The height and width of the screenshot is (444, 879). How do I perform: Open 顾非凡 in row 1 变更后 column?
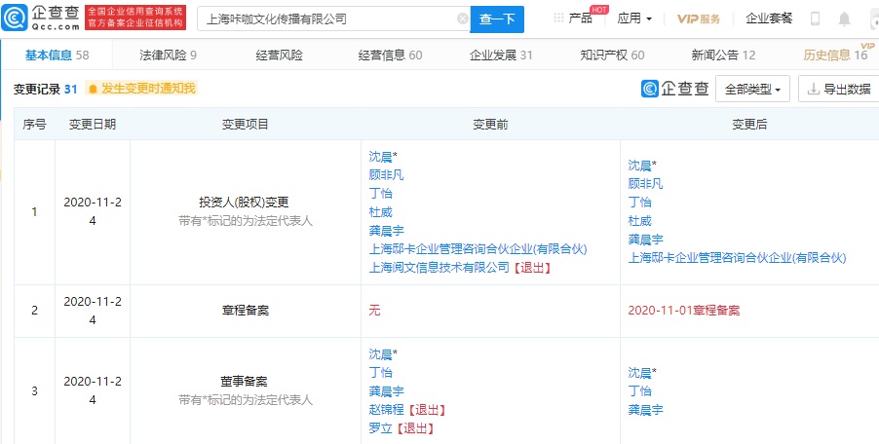645,184
